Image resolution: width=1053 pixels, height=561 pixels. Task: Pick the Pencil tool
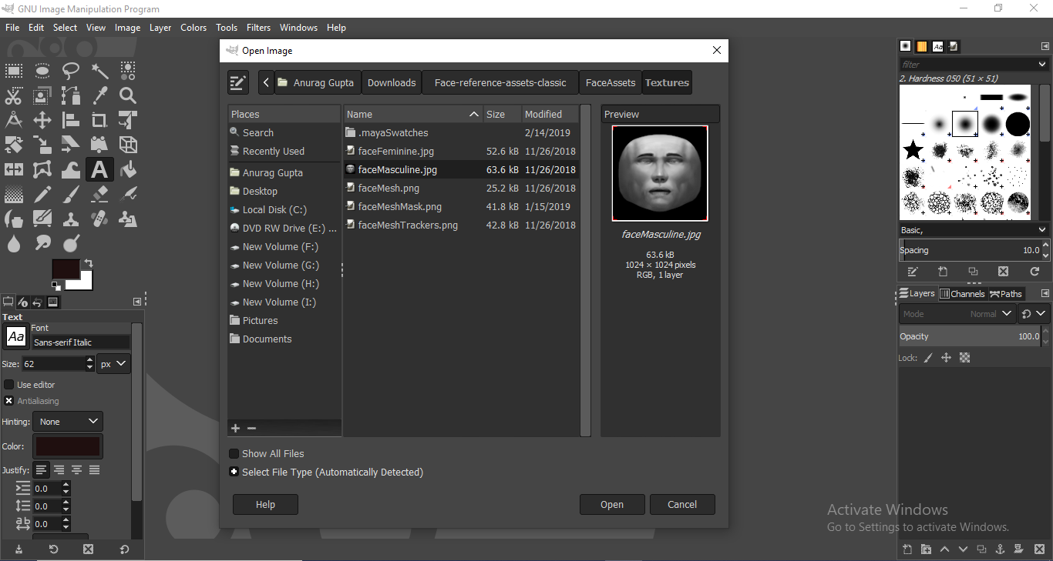42,194
